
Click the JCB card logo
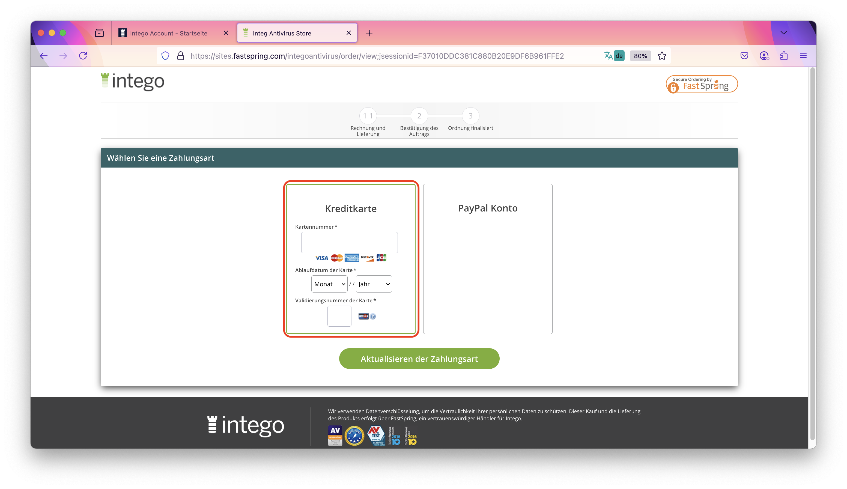(x=381, y=258)
